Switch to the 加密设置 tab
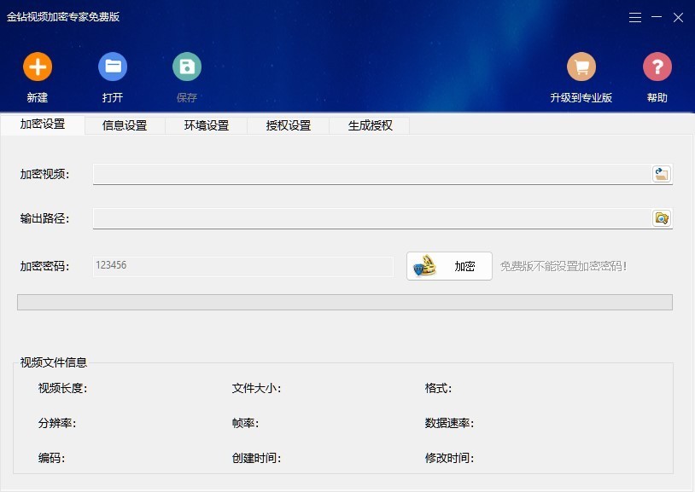The image size is (695, 492). point(43,124)
